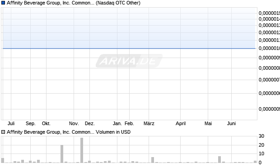
Task: Click the 'März' axis label
Action: point(149,123)
